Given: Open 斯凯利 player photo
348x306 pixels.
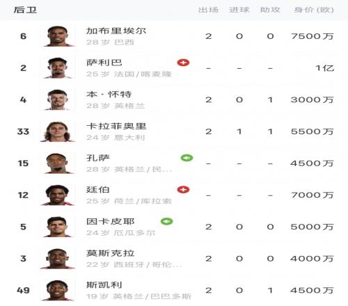Looking at the screenshot, I should (x=58, y=290).
